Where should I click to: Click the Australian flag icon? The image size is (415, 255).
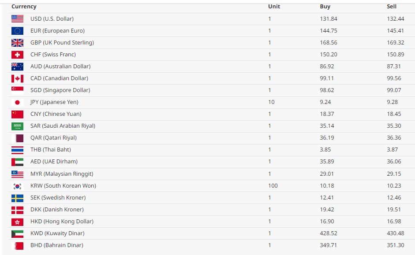[x=17, y=67]
